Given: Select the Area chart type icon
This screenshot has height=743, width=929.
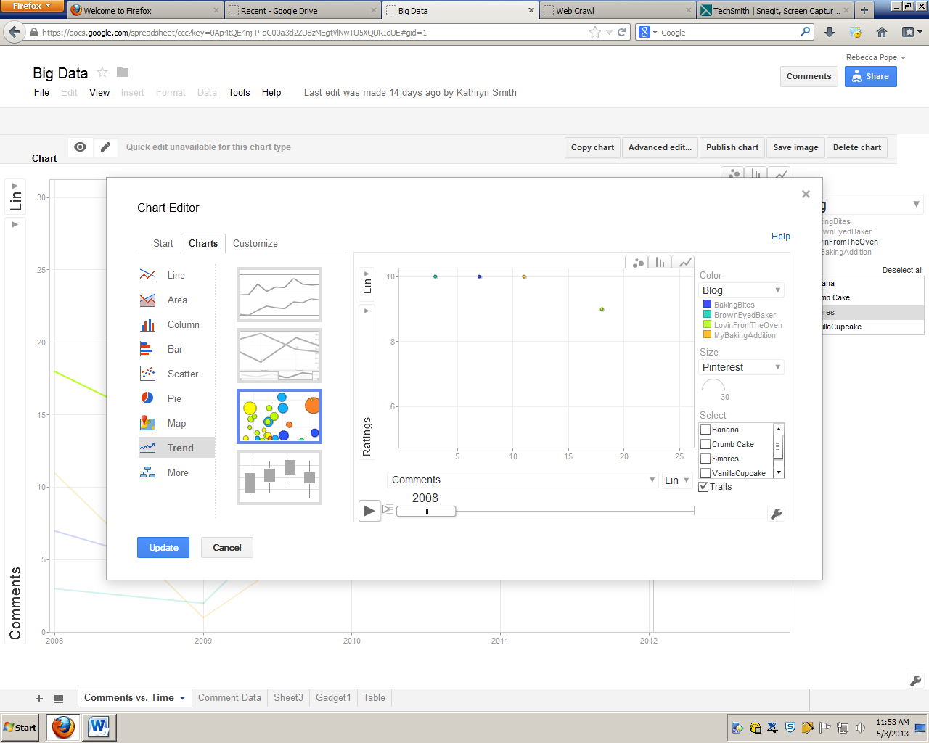Looking at the screenshot, I should click(147, 300).
